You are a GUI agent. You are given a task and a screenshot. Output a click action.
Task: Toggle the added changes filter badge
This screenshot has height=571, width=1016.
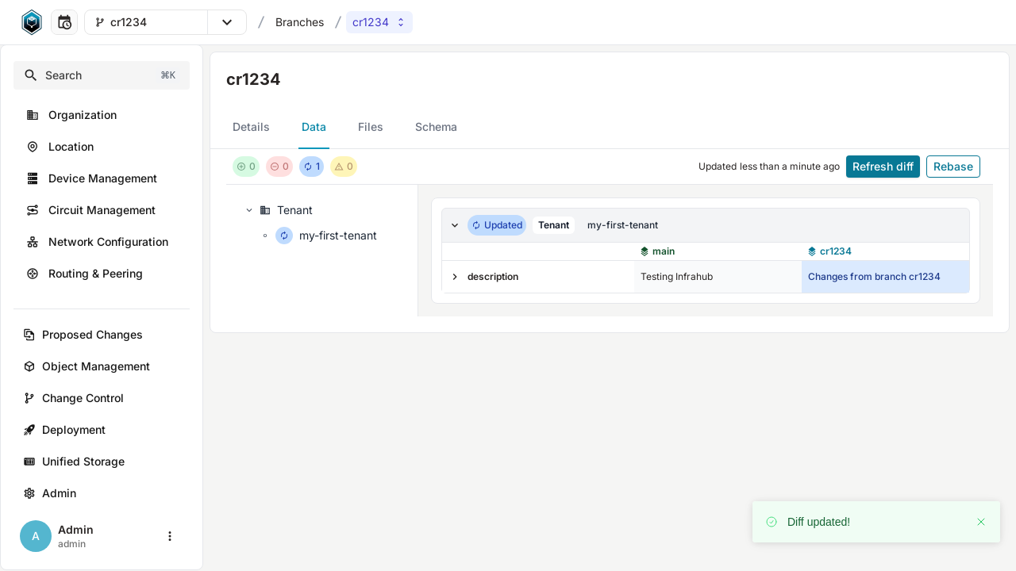click(x=246, y=167)
